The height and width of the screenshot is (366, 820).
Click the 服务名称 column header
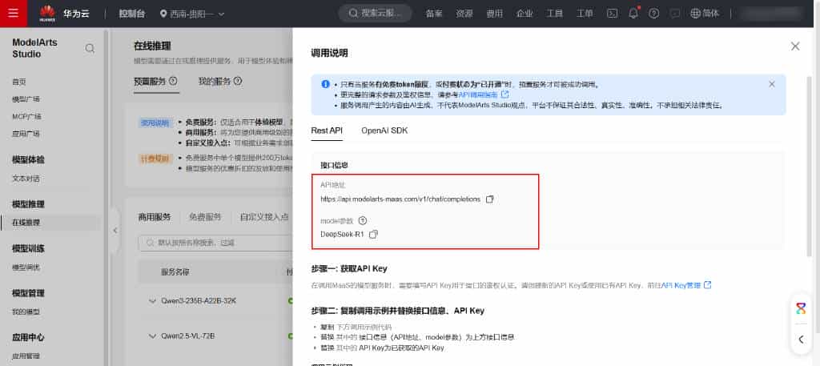[x=175, y=271]
